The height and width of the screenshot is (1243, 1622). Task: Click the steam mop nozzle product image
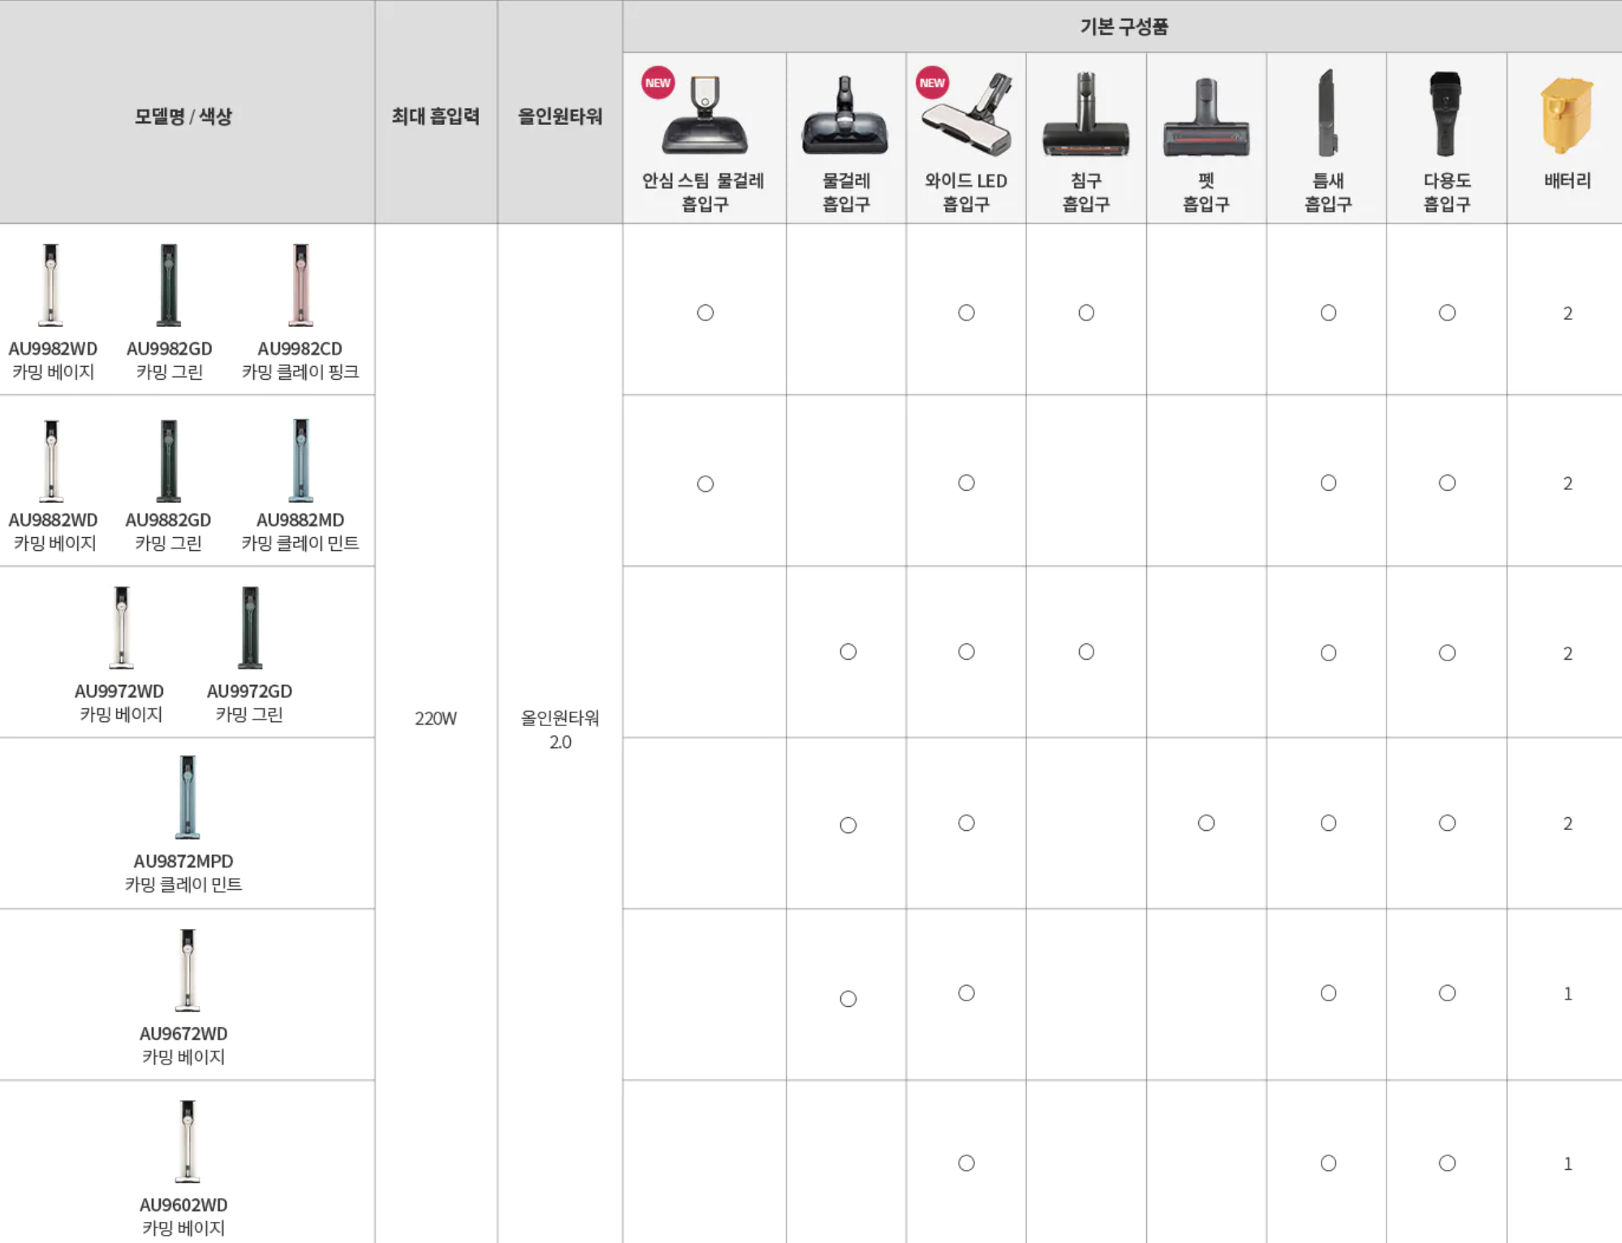pos(705,115)
